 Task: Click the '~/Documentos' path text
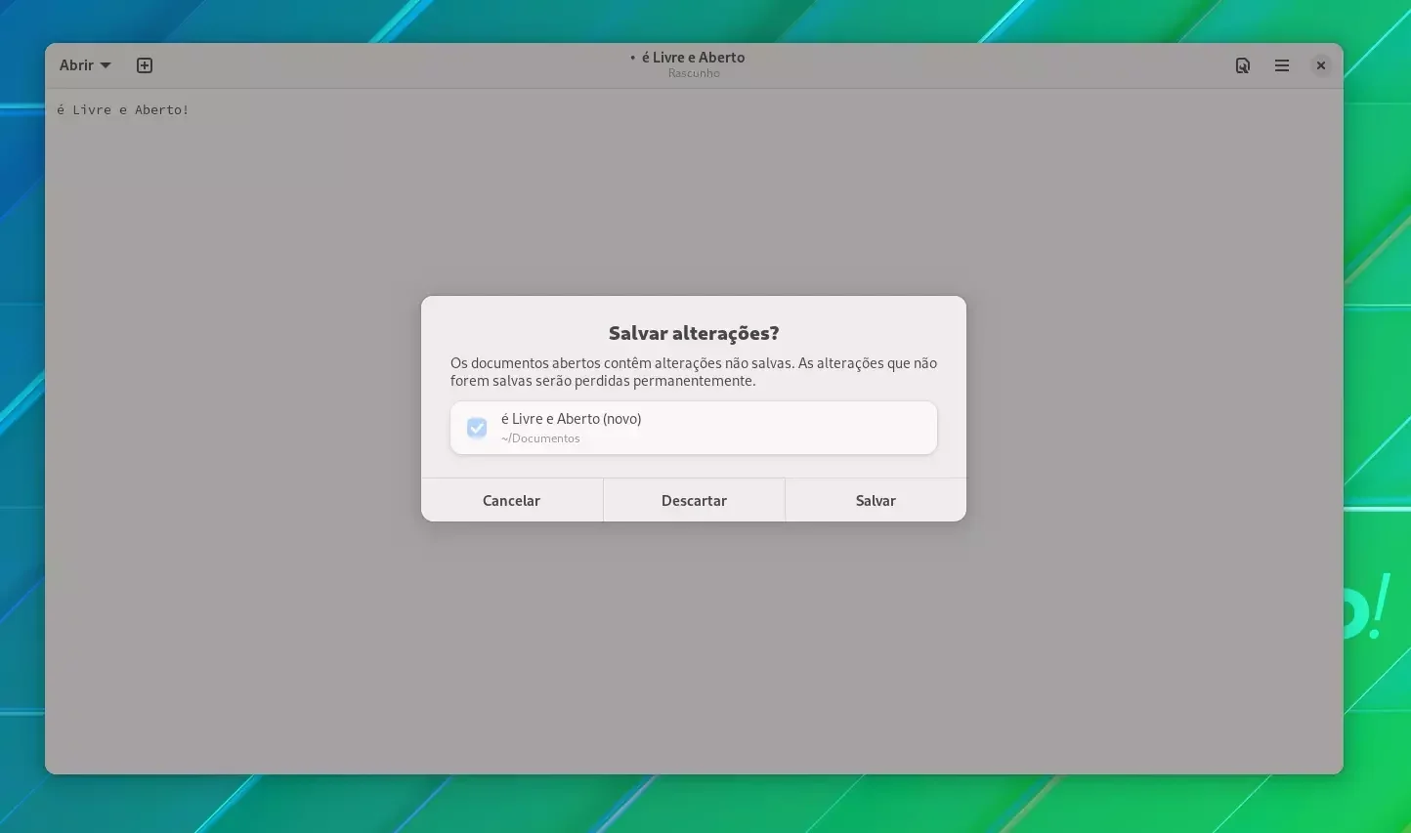(540, 438)
